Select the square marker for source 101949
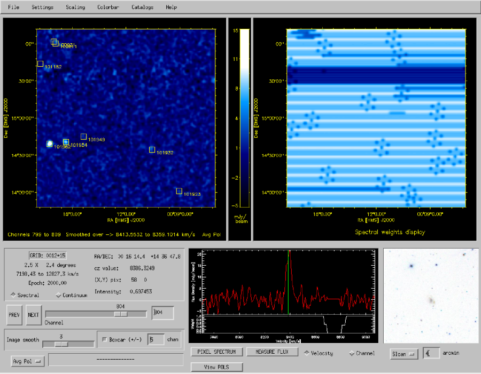The image size is (481, 374). (83, 137)
